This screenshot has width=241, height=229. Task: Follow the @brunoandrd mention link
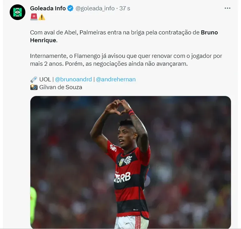(x=73, y=79)
